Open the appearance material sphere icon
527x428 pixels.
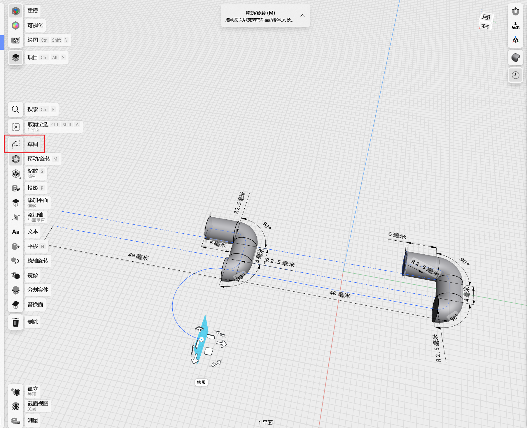click(516, 58)
